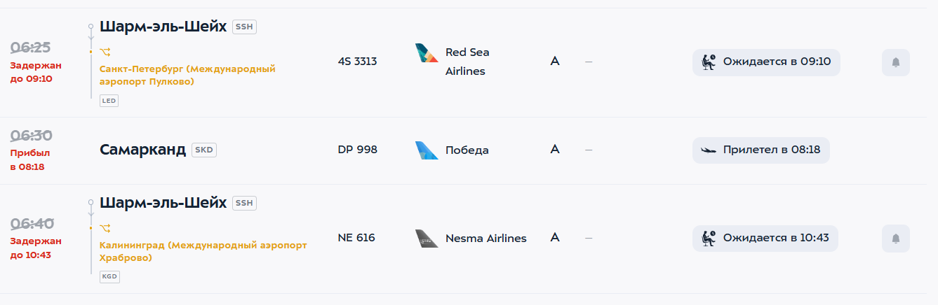Image resolution: width=938 pixels, height=305 pixels.
Task: Click the Red Sea Airlines logo icon
Action: coord(427,53)
